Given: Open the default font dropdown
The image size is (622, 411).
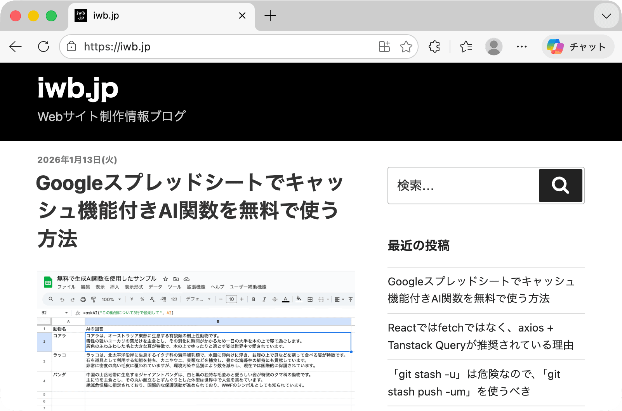Looking at the screenshot, I should (196, 299).
